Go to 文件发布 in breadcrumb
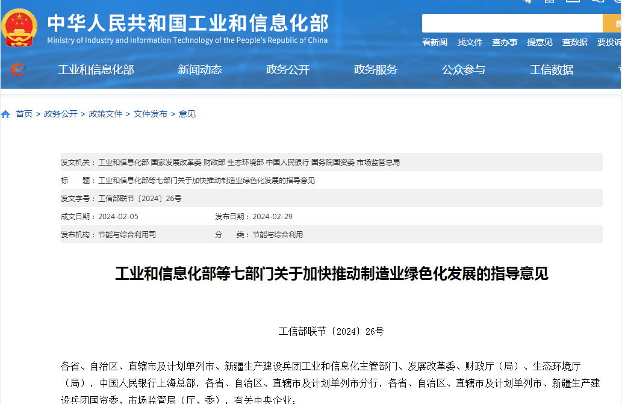The width and height of the screenshot is (622, 404). (x=151, y=114)
